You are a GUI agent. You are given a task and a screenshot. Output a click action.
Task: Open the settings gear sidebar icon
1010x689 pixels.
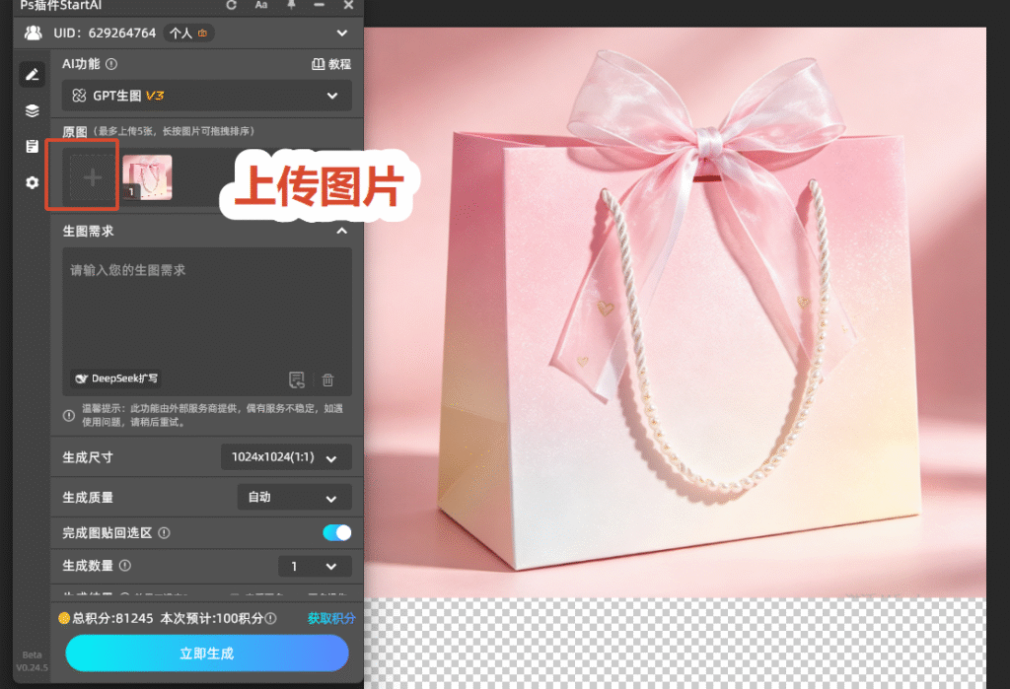click(32, 183)
